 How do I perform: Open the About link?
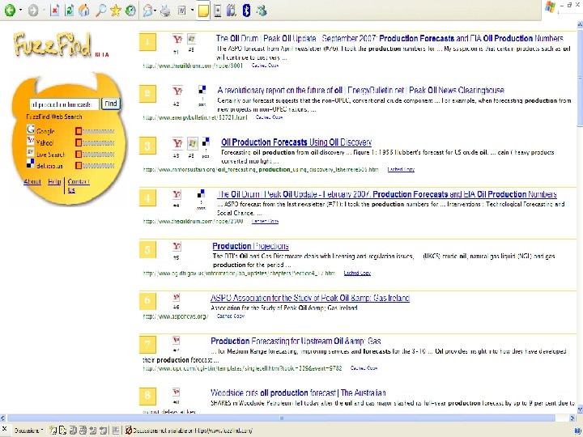pos(32,182)
